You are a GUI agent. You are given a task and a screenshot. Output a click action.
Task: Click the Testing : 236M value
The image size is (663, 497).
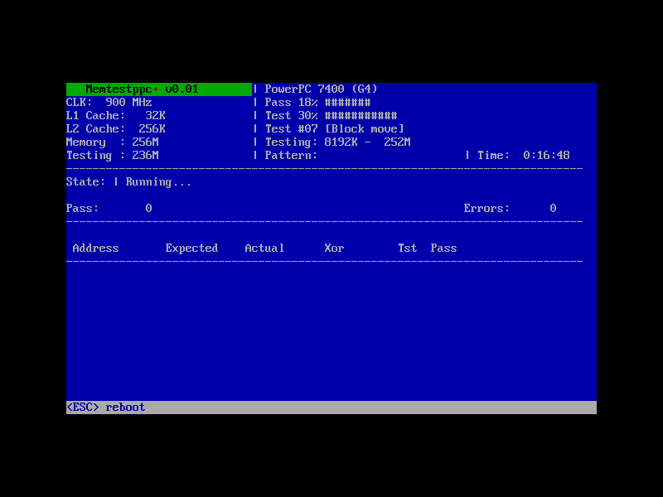(x=113, y=156)
